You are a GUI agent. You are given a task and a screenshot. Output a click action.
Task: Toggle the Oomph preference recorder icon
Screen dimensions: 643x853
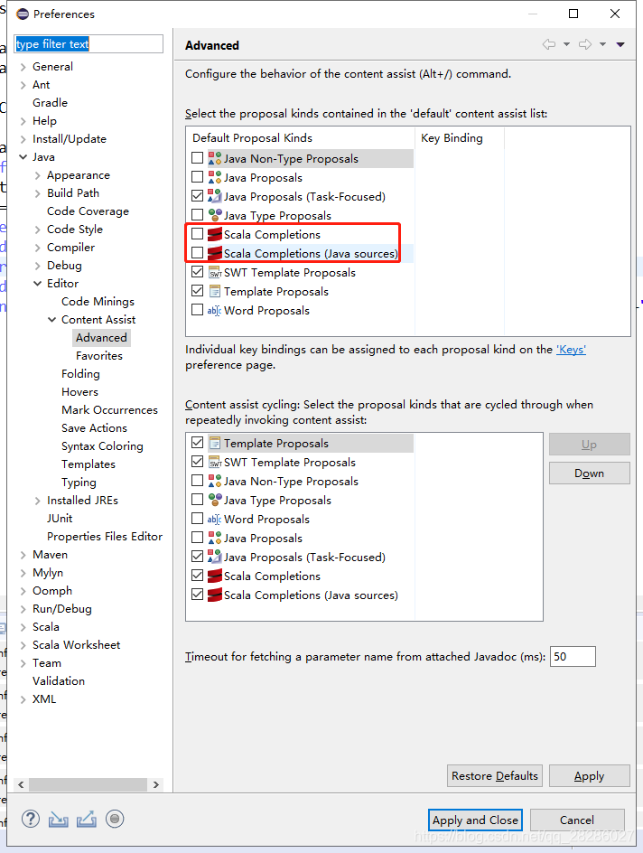point(114,819)
